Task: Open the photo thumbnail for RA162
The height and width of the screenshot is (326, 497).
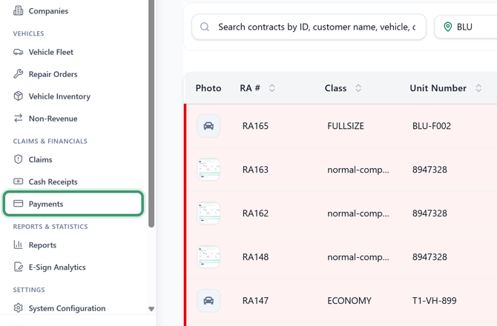Action: 208,213
